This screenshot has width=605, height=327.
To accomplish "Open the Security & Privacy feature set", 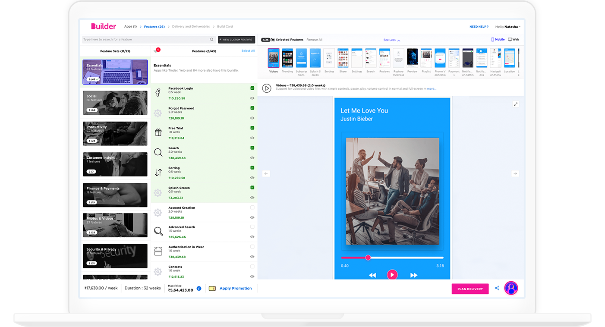I will [115, 256].
